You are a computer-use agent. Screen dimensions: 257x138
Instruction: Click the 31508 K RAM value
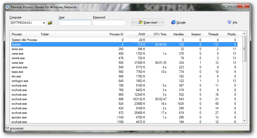(x=140, y=63)
